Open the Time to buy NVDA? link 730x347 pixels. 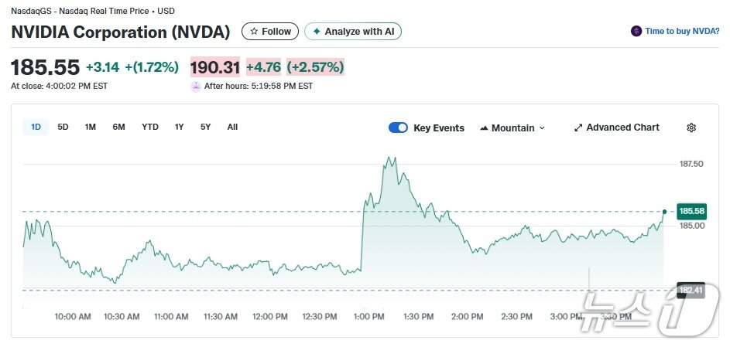(x=682, y=32)
